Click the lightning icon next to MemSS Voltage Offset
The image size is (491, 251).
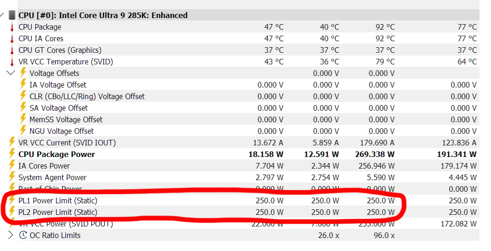coord(23,119)
